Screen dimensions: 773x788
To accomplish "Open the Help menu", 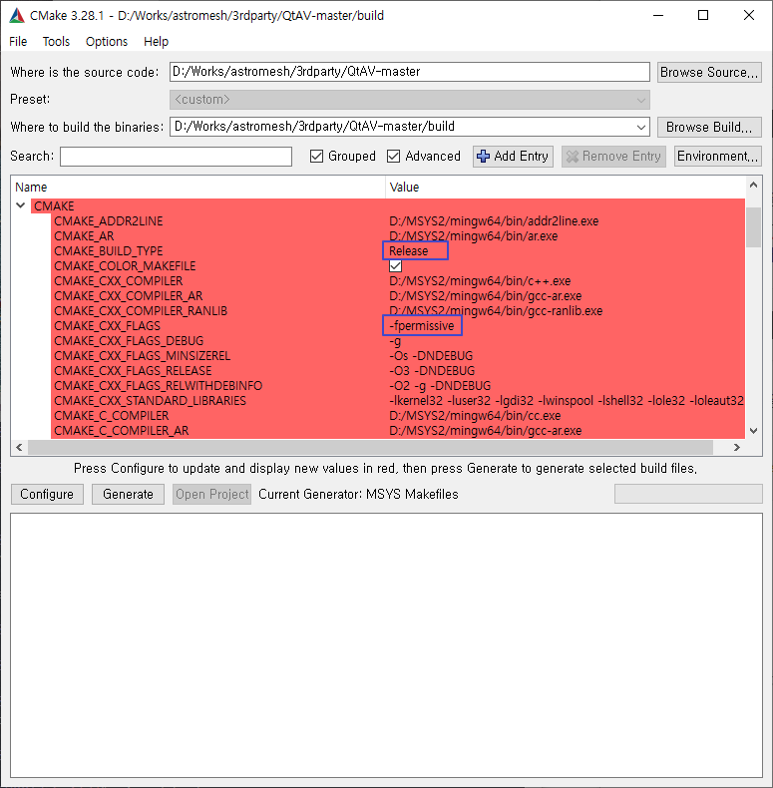I will point(156,42).
